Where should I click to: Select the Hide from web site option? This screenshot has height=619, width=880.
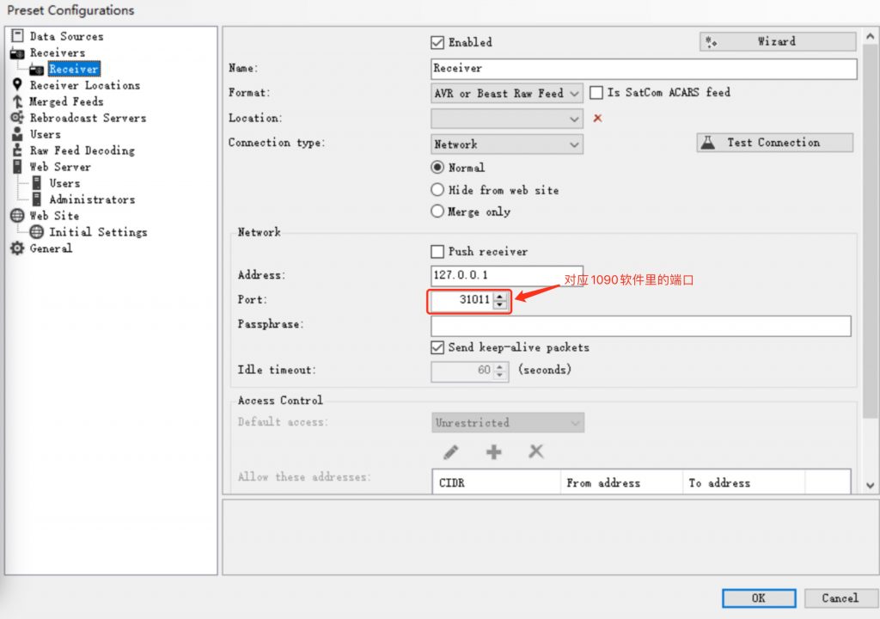pyautogui.click(x=437, y=190)
